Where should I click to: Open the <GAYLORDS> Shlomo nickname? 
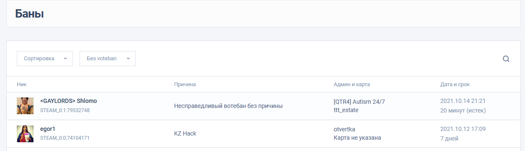click(69, 101)
